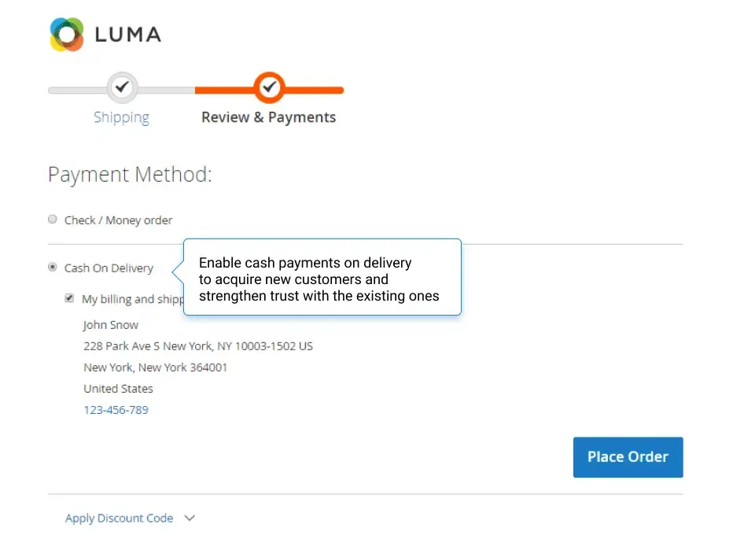This screenshot has width=755, height=554.
Task: Select the Review & Payments step label
Action: pos(268,117)
